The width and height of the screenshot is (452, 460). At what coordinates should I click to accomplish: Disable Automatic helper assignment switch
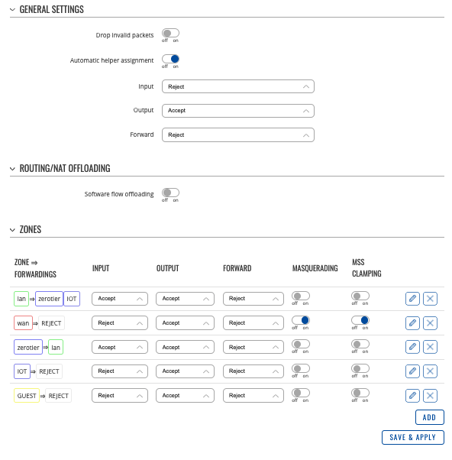pyautogui.click(x=170, y=59)
